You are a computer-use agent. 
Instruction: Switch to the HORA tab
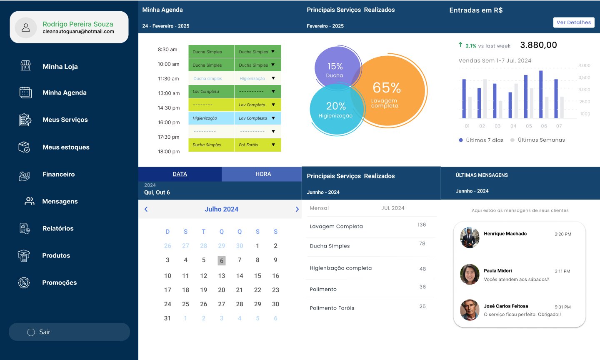point(263,174)
